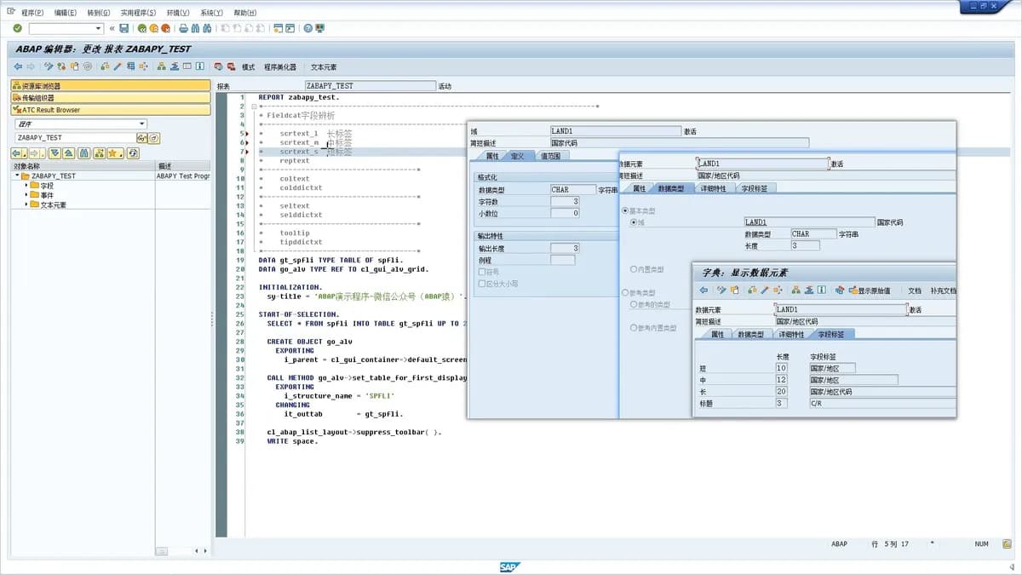The image size is (1022, 575).
Task: Click the Set/Delete Session Breakpoint icon
Action: click(x=218, y=66)
